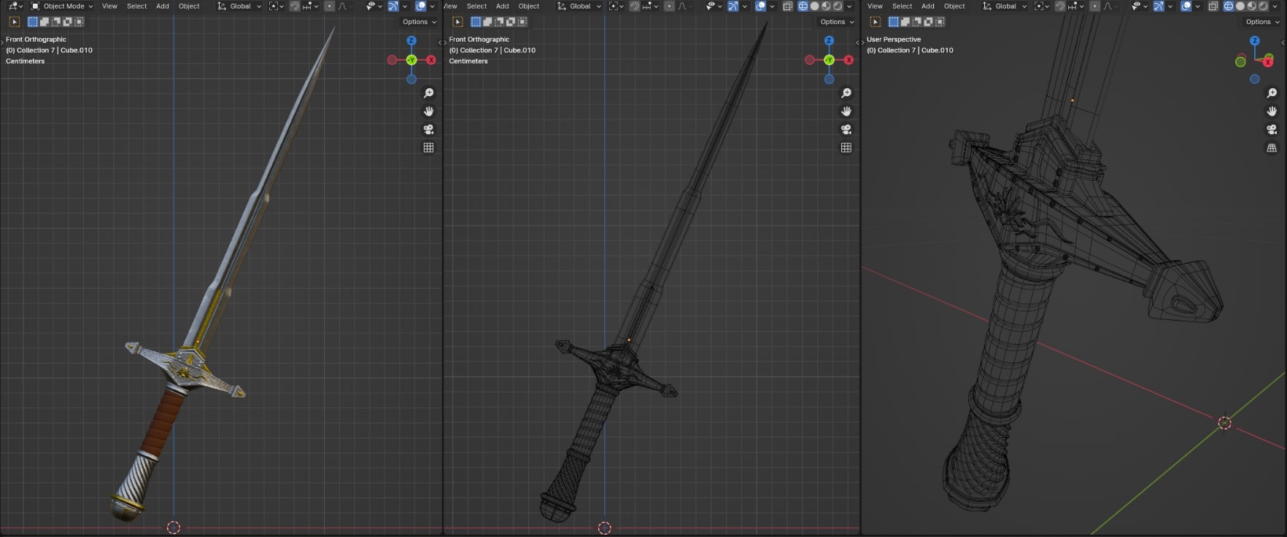Expand Global orientation dropdown in middle viewport

[580, 7]
